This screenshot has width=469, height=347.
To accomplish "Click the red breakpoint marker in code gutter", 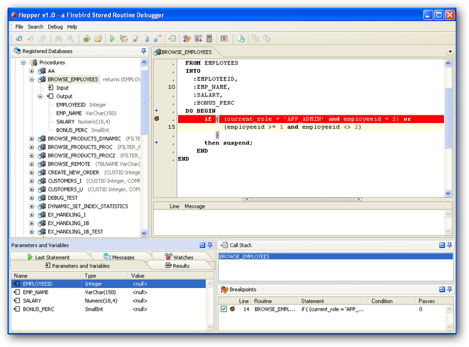I will click(x=157, y=119).
